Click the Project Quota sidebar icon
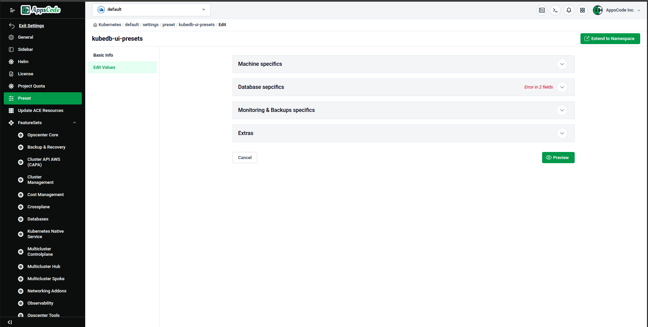This screenshot has width=648, height=327. (x=11, y=86)
